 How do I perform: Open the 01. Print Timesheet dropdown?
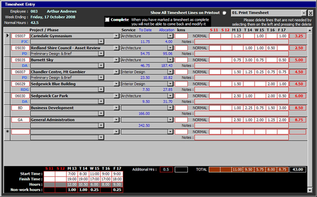coord(304,13)
